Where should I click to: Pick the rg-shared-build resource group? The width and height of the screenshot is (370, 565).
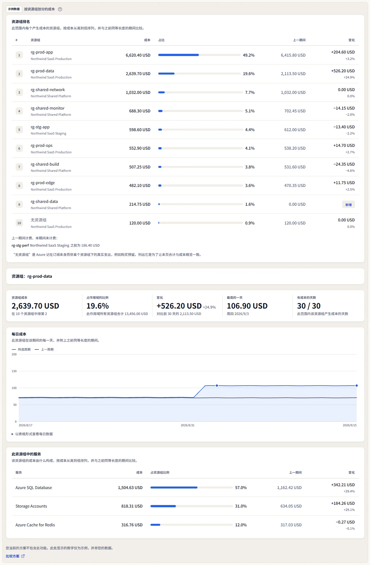click(x=185, y=167)
